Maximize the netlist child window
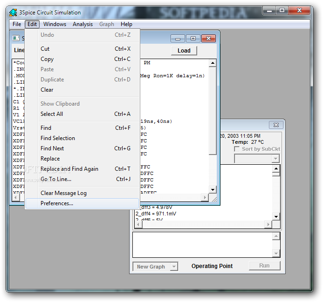This screenshot has width=323, height=302. coord(193,39)
